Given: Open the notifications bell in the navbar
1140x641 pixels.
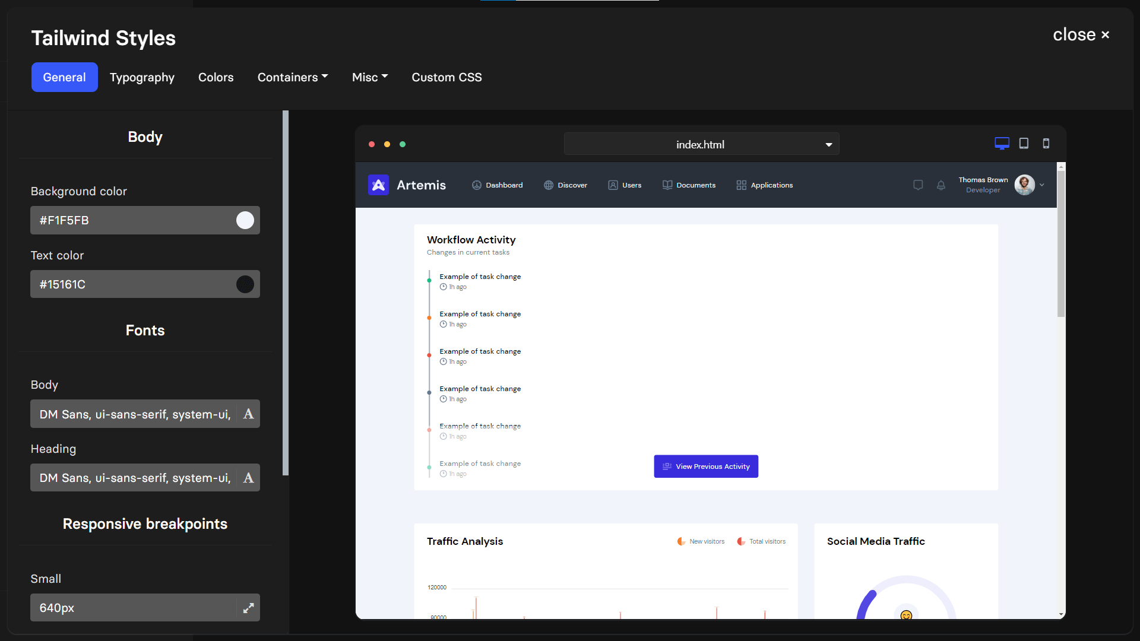Looking at the screenshot, I should (x=941, y=185).
